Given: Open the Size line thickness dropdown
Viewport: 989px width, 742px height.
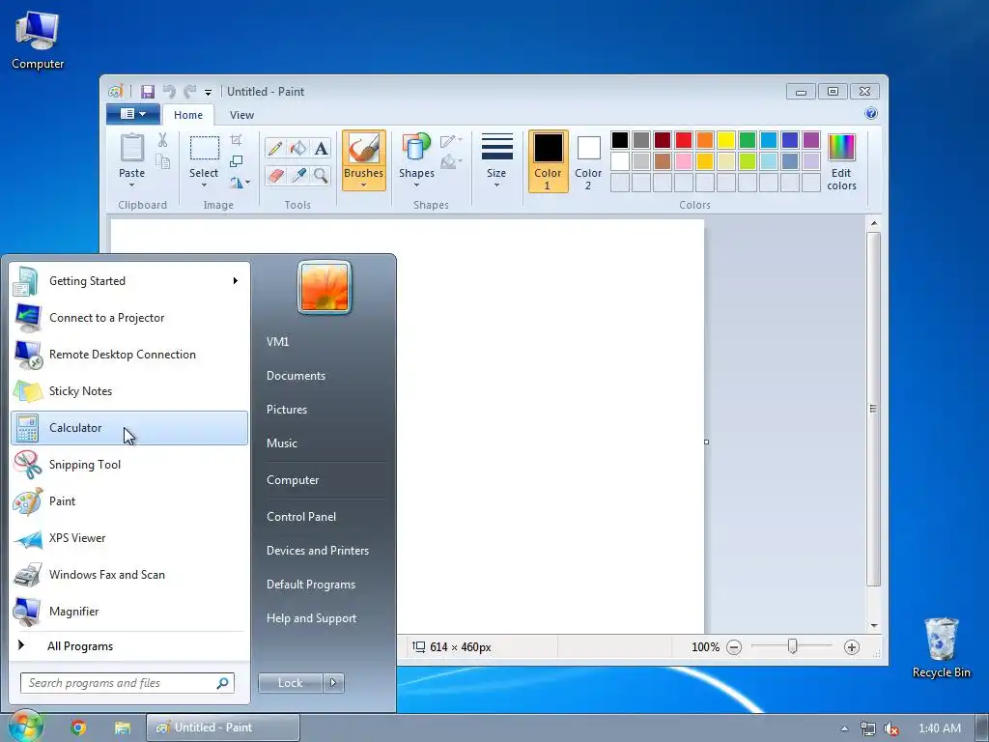Looking at the screenshot, I should pos(496,159).
